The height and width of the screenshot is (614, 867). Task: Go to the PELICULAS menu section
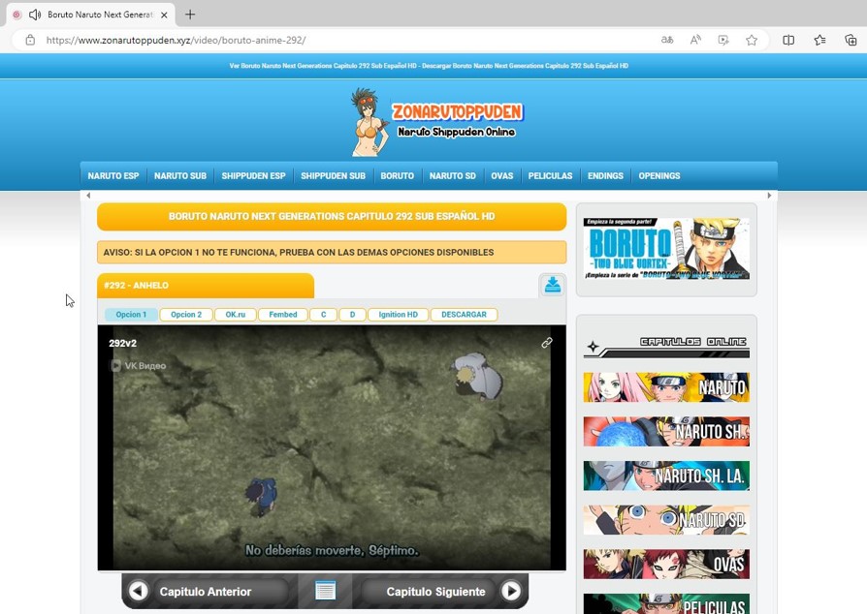(x=550, y=176)
